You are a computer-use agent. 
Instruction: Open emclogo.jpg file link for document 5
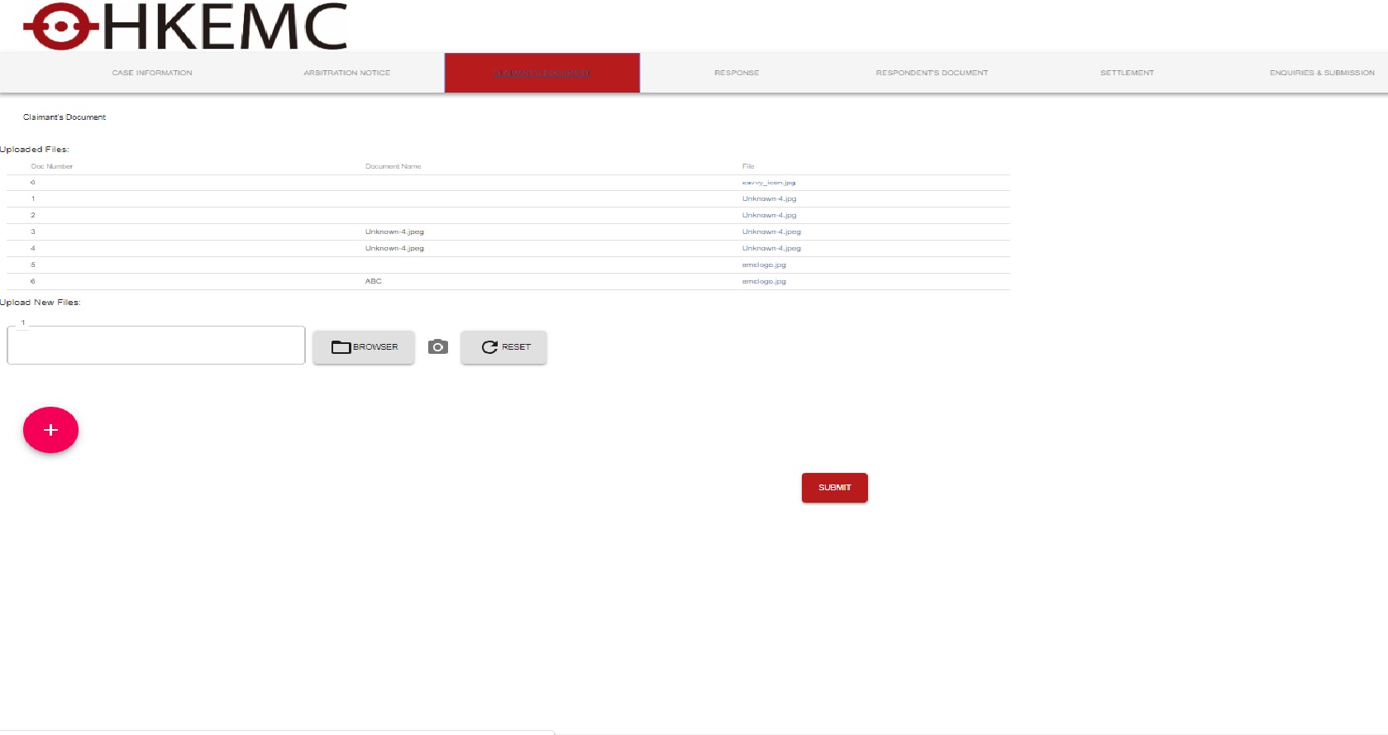764,265
